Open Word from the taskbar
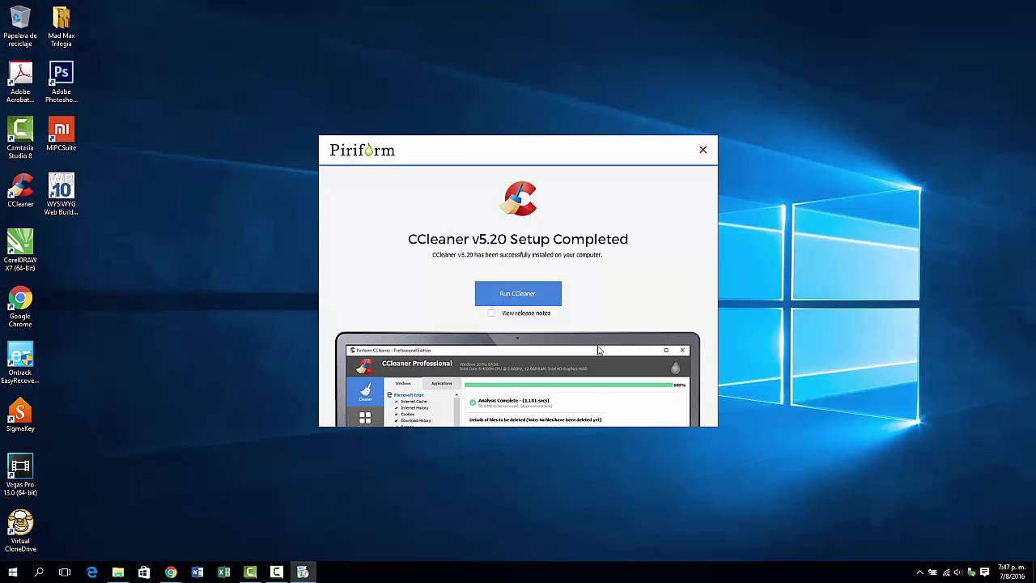The width and height of the screenshot is (1036, 583). pyautogui.click(x=197, y=572)
